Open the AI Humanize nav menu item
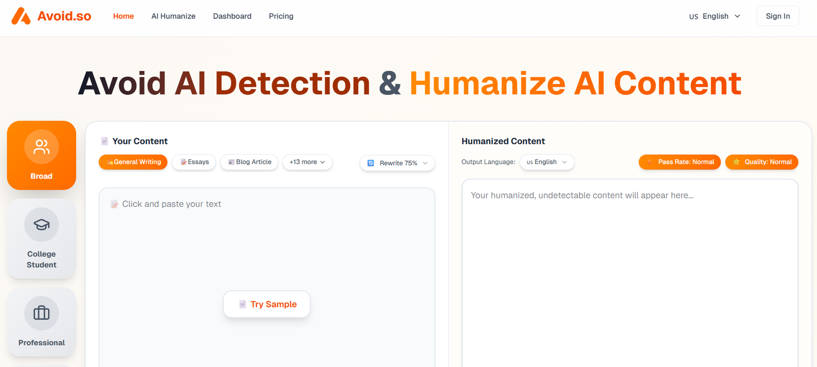817x367 pixels. coord(173,16)
